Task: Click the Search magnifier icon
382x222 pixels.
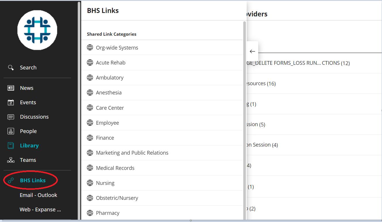Action: [11, 68]
